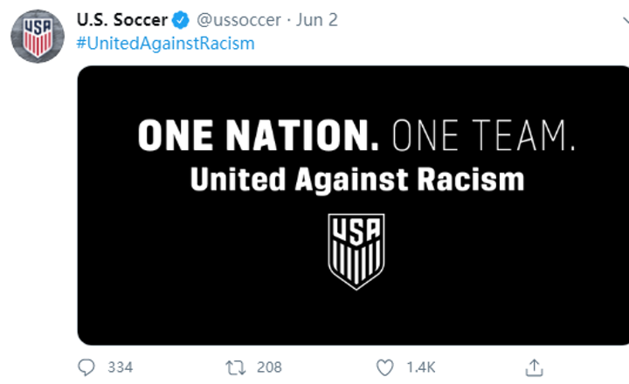Click "United Against Racism" image caption

[356, 180]
